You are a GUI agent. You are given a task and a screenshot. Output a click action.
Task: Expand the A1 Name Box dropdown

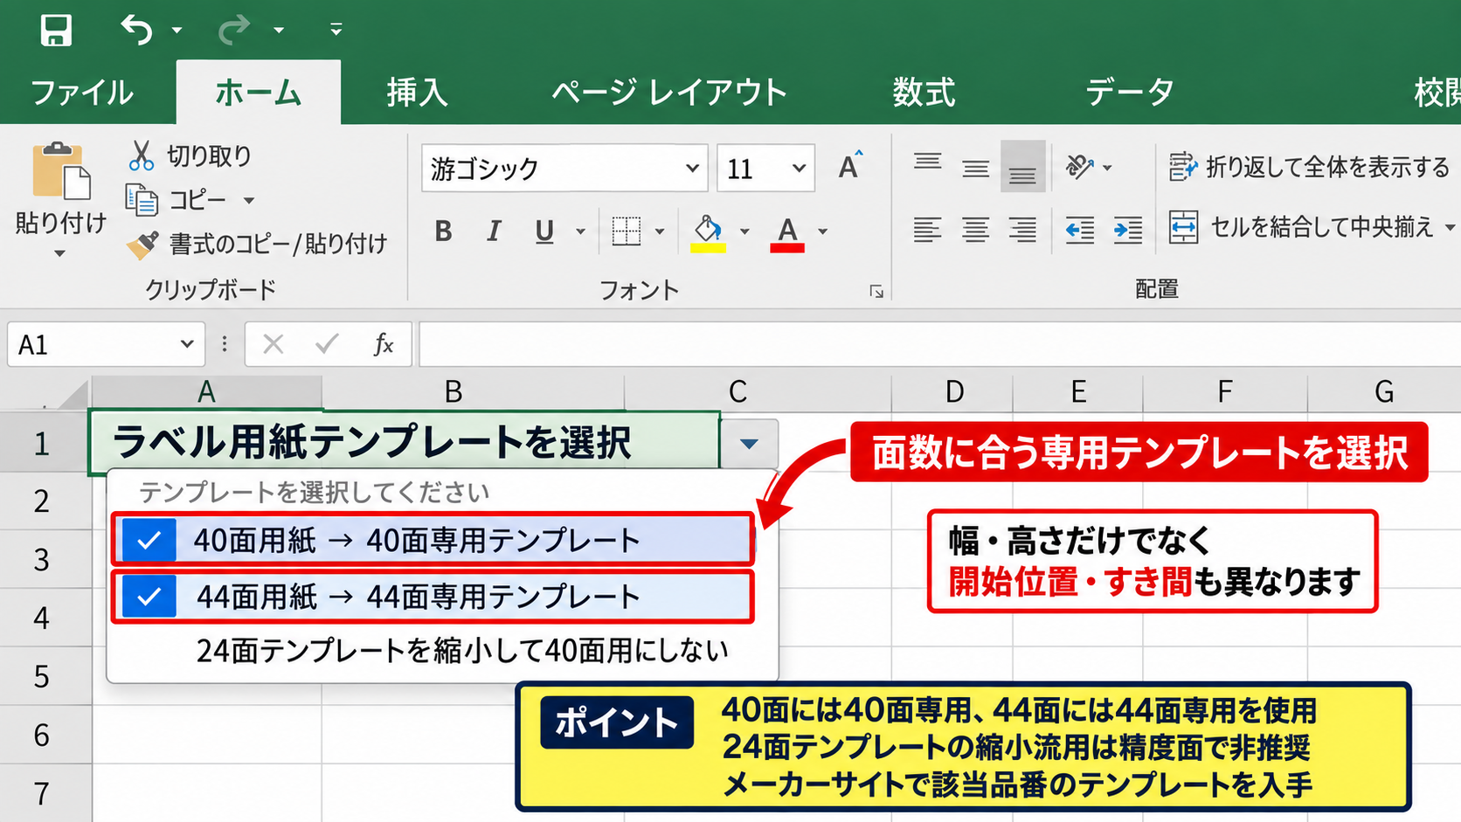point(186,344)
